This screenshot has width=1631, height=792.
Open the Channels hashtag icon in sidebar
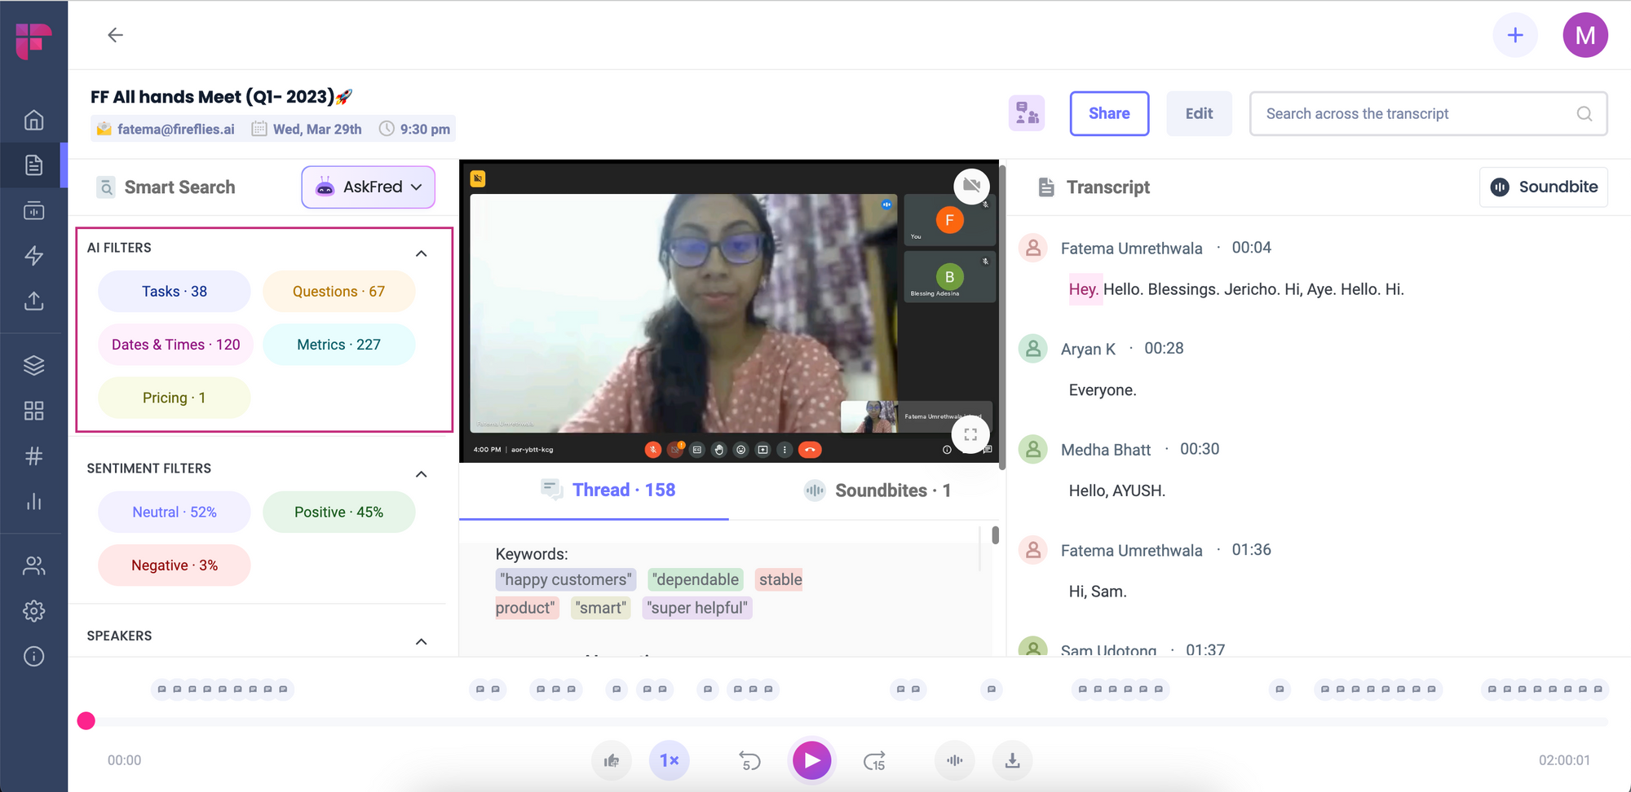point(33,456)
